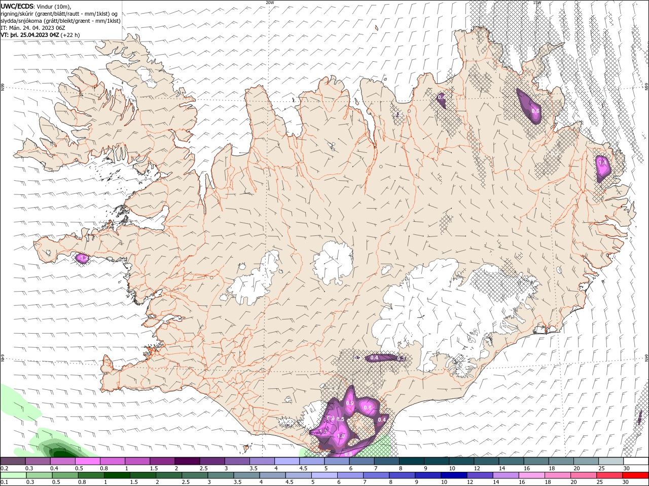
Task: Click the '0.2' label under the upper legend row
Action: pos(5,468)
